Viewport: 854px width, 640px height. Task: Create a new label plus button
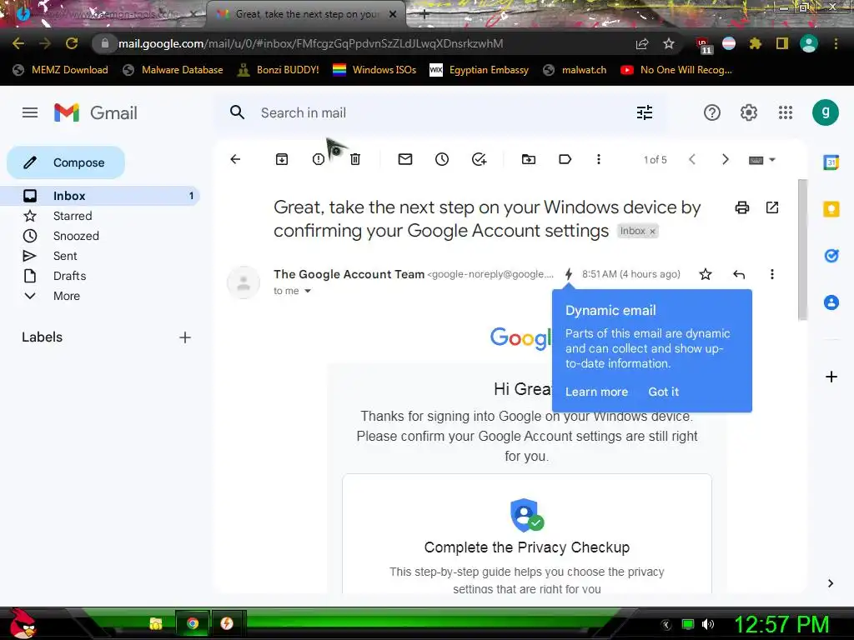(185, 337)
